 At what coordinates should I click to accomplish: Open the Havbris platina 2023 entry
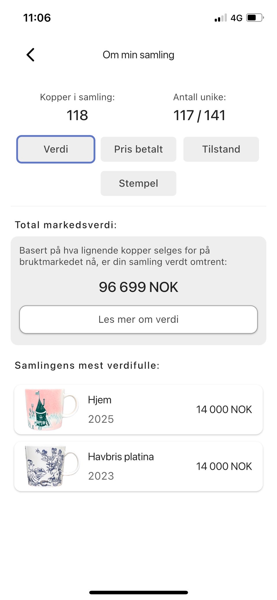[138, 466]
